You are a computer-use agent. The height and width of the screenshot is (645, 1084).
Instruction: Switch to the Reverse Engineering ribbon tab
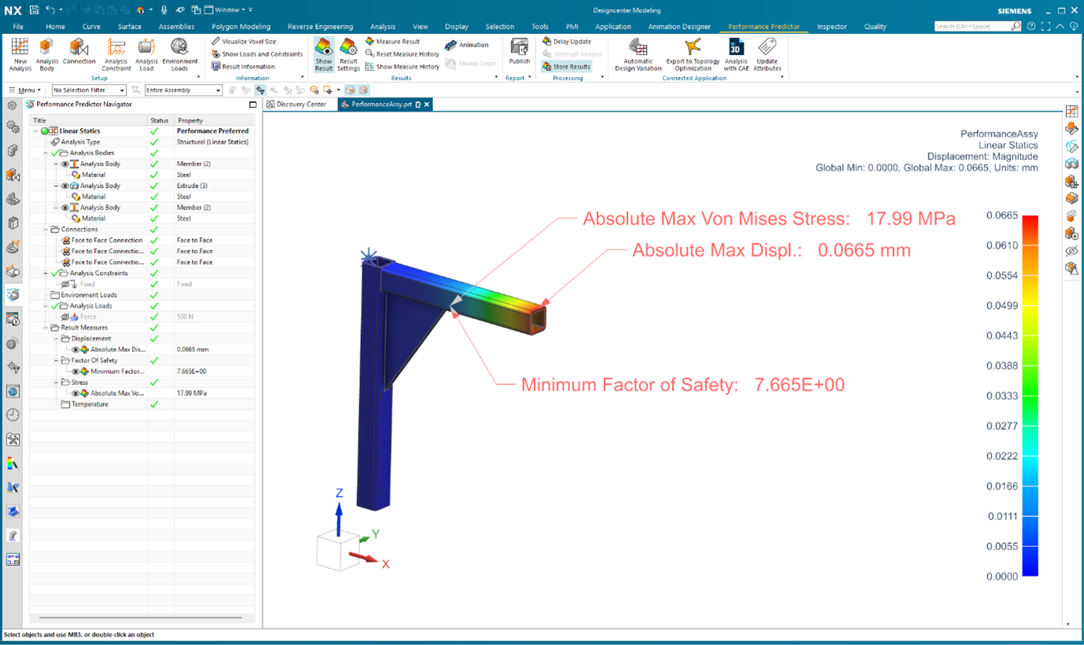coord(319,26)
